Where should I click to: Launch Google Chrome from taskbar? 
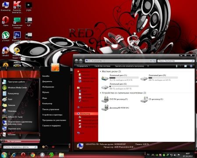[33, 155]
